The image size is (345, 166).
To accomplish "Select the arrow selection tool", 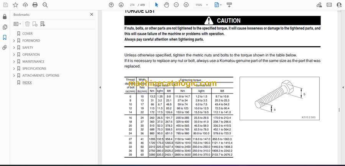I will (156, 5).
